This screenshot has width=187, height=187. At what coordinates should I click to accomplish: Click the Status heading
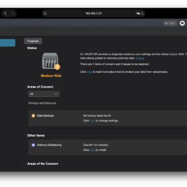click(x=32, y=48)
